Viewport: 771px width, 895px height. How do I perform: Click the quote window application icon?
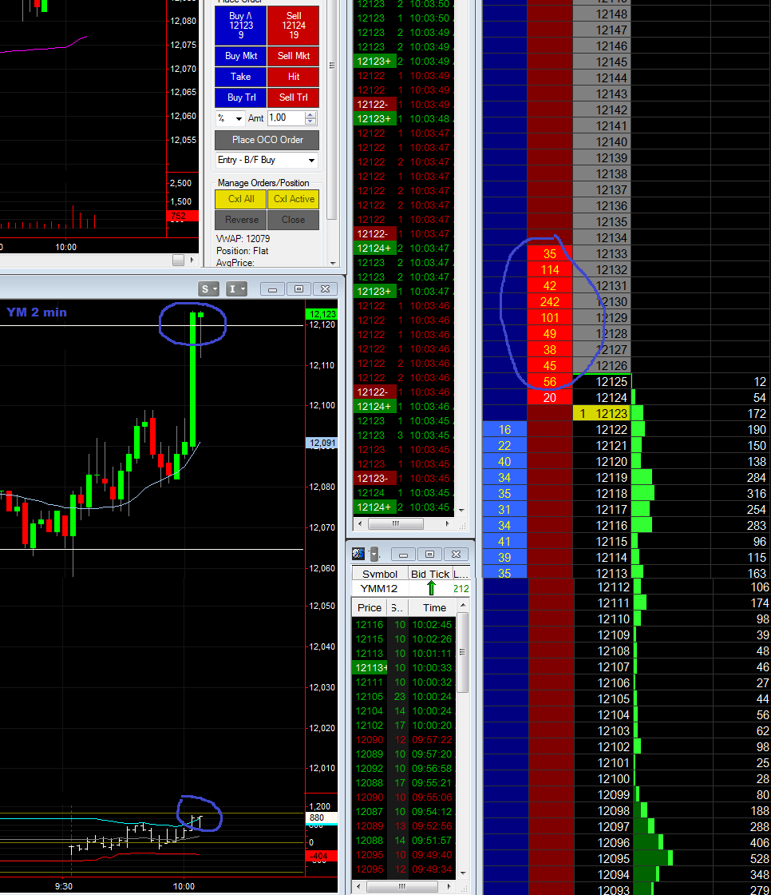358,554
